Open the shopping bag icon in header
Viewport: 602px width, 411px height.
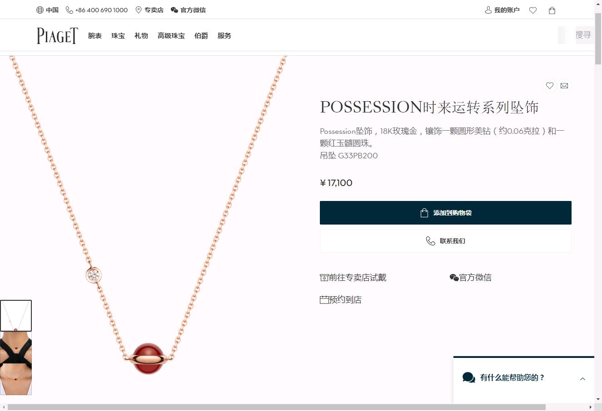tap(552, 10)
